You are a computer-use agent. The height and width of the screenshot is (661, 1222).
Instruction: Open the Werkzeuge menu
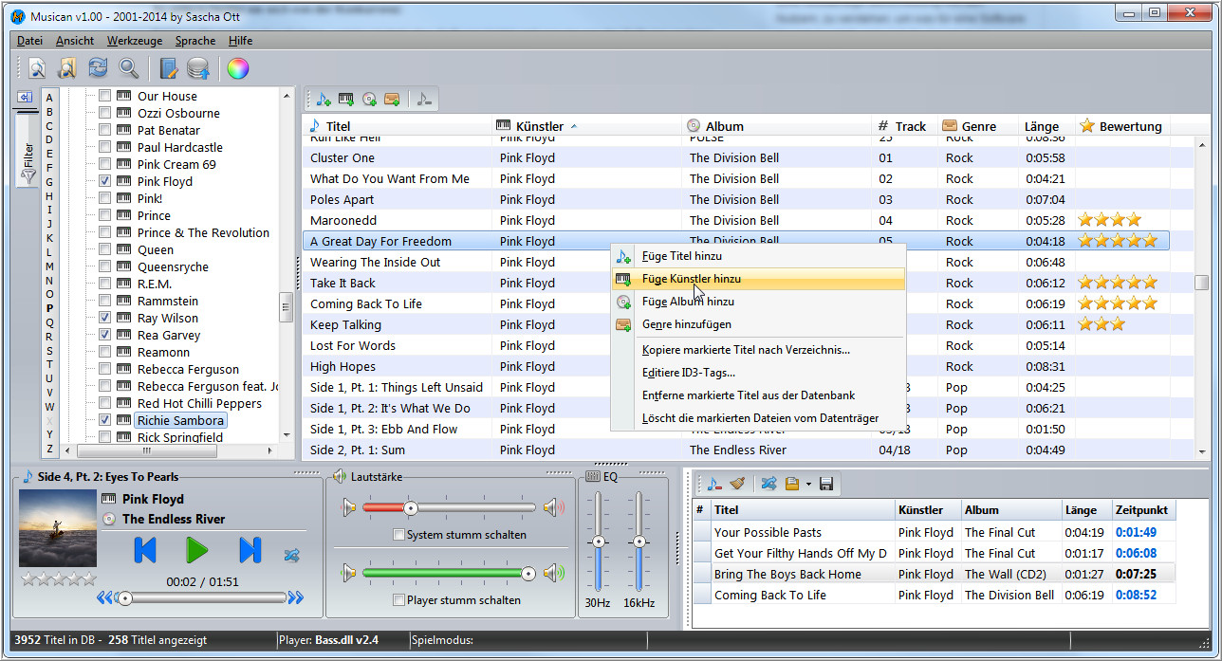click(135, 41)
